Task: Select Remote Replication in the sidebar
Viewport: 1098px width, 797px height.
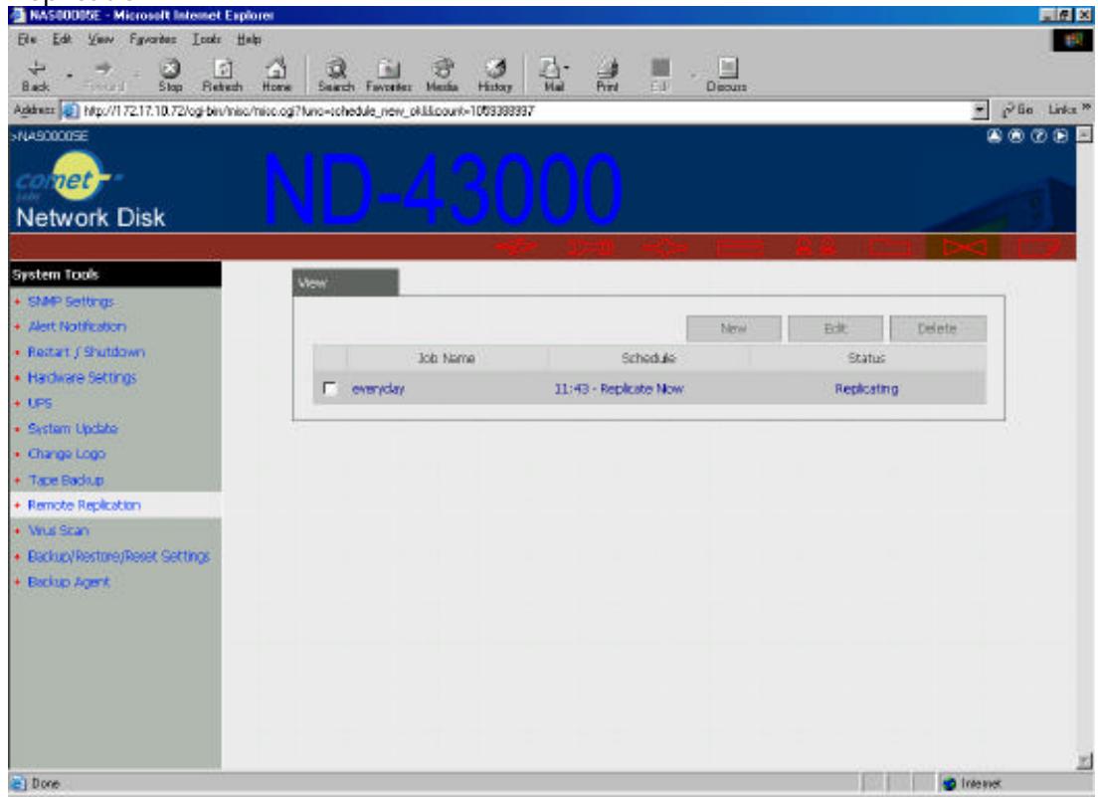Action: pos(84,504)
